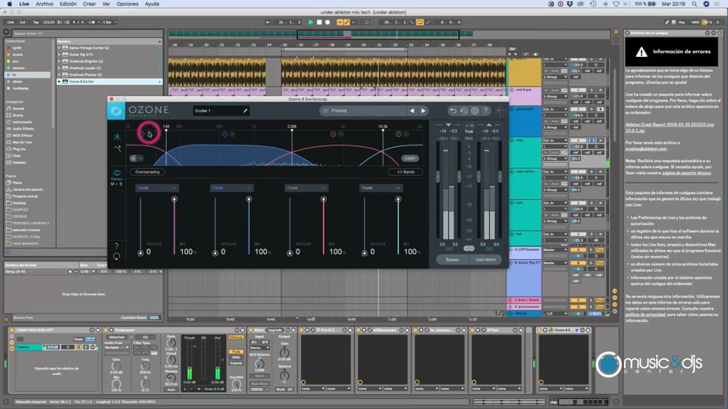Viewport: 728px width, 409px height.
Task: Click the Bypass button in Ozone
Action: (452, 260)
